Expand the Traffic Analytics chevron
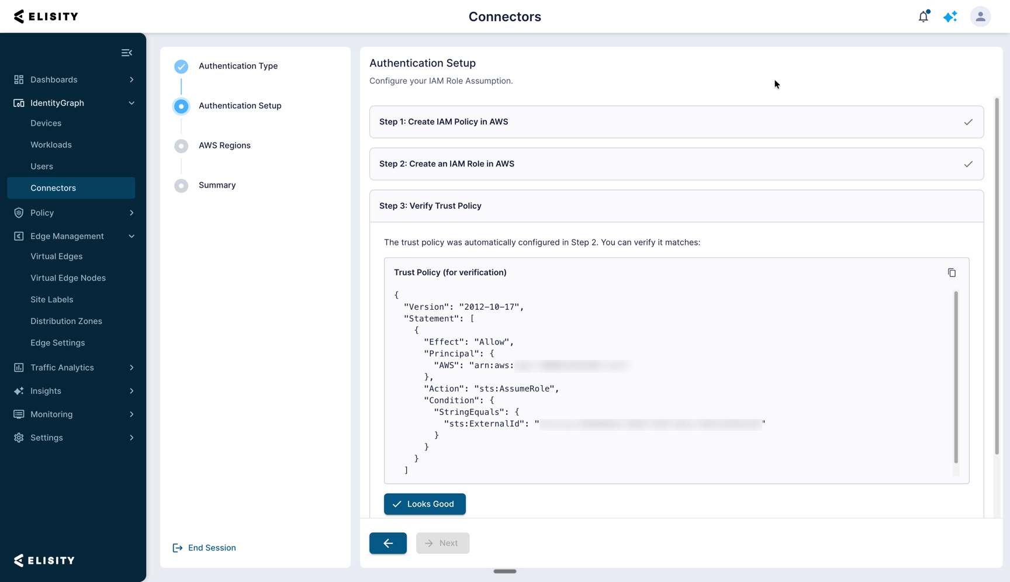Viewport: 1010px width, 582px height. [132, 368]
